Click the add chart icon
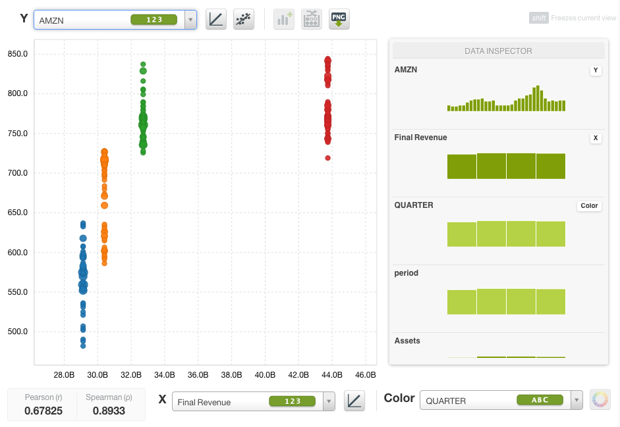The image size is (620, 427). [x=284, y=20]
